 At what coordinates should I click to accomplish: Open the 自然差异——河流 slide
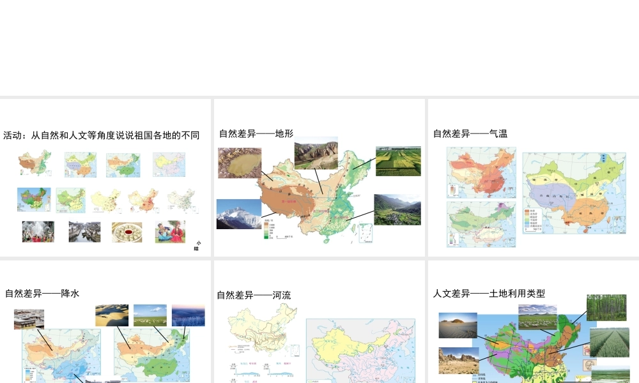pos(319,322)
